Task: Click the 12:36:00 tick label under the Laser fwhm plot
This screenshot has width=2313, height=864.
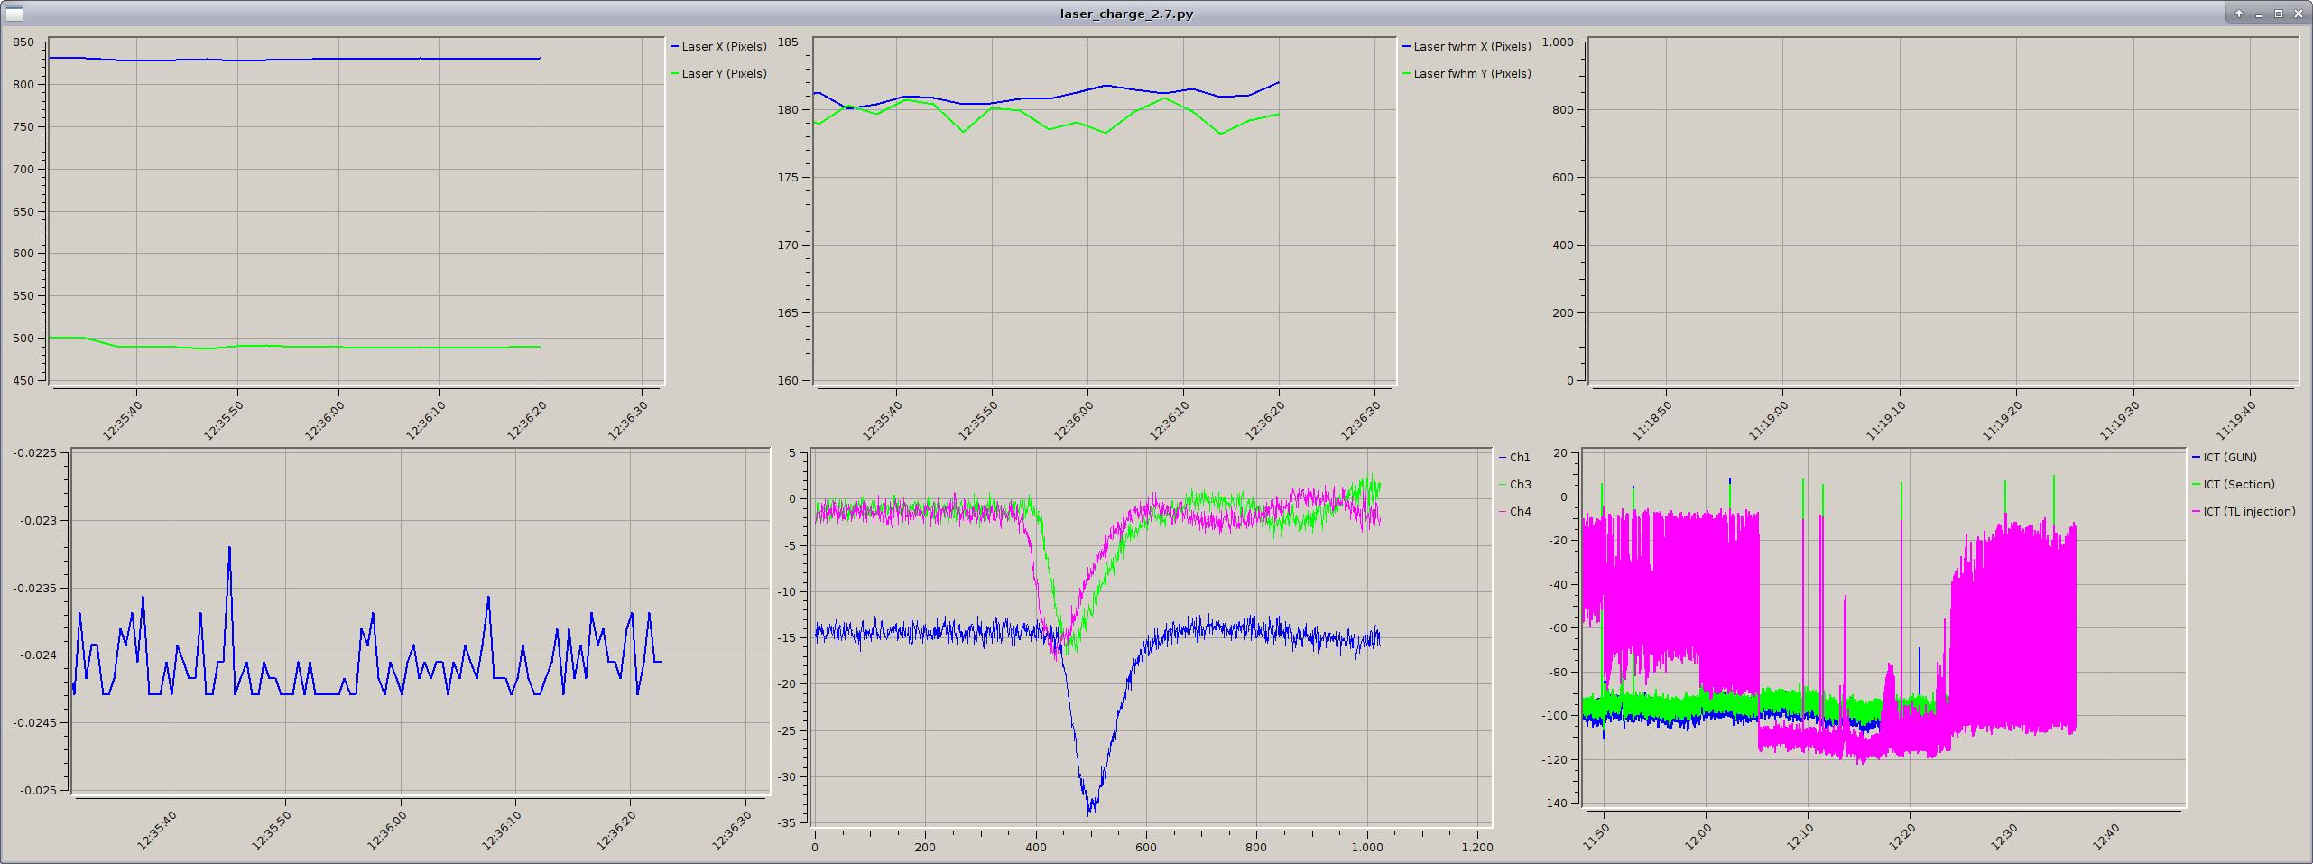Action: [1074, 421]
